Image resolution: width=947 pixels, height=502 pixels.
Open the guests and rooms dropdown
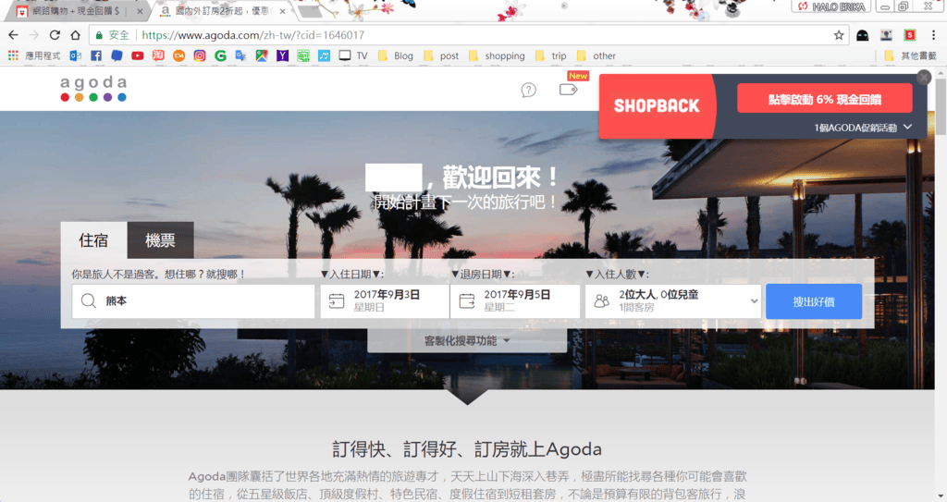673,300
